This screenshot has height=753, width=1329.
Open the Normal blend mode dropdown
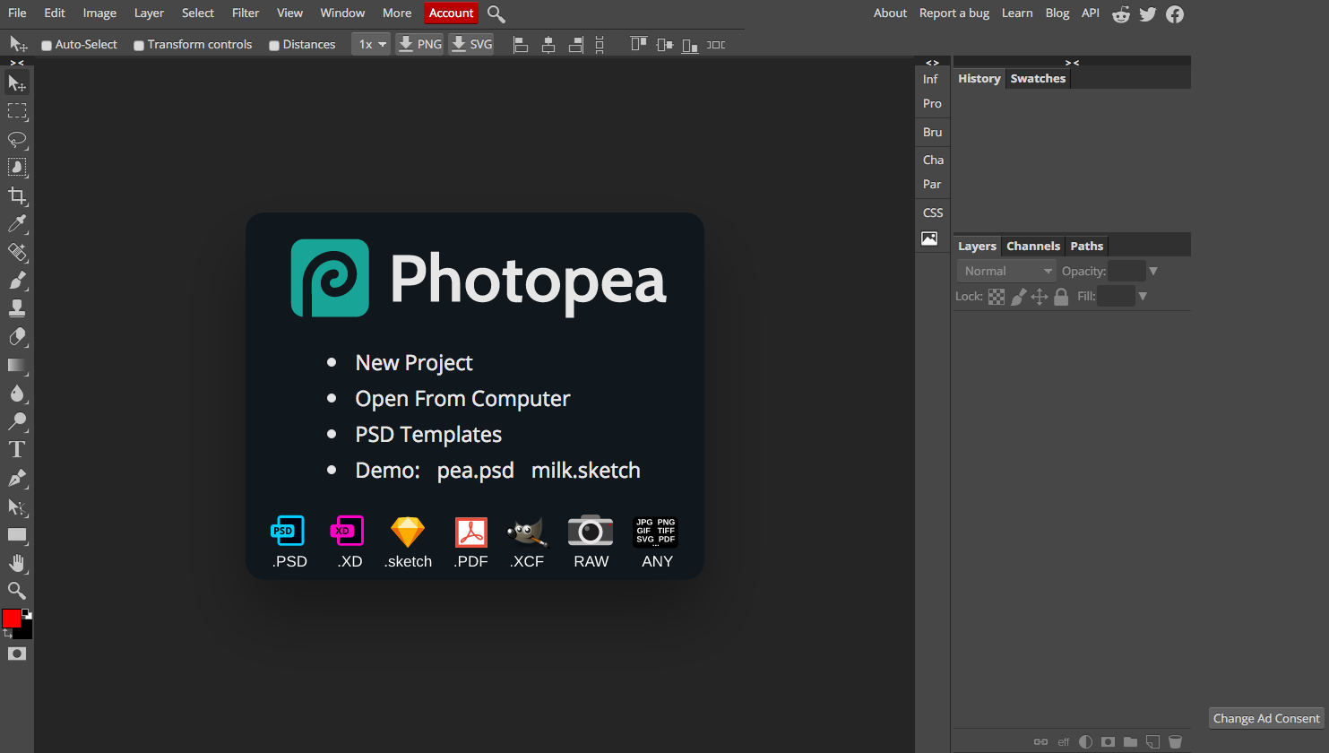(x=1007, y=272)
